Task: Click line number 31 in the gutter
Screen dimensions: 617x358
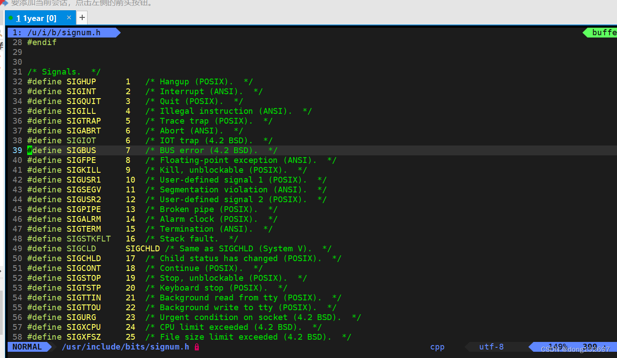Action: pyautogui.click(x=17, y=72)
